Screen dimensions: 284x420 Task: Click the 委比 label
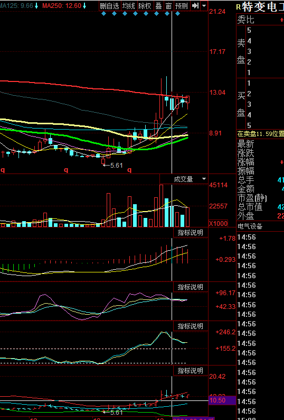[x=246, y=20]
